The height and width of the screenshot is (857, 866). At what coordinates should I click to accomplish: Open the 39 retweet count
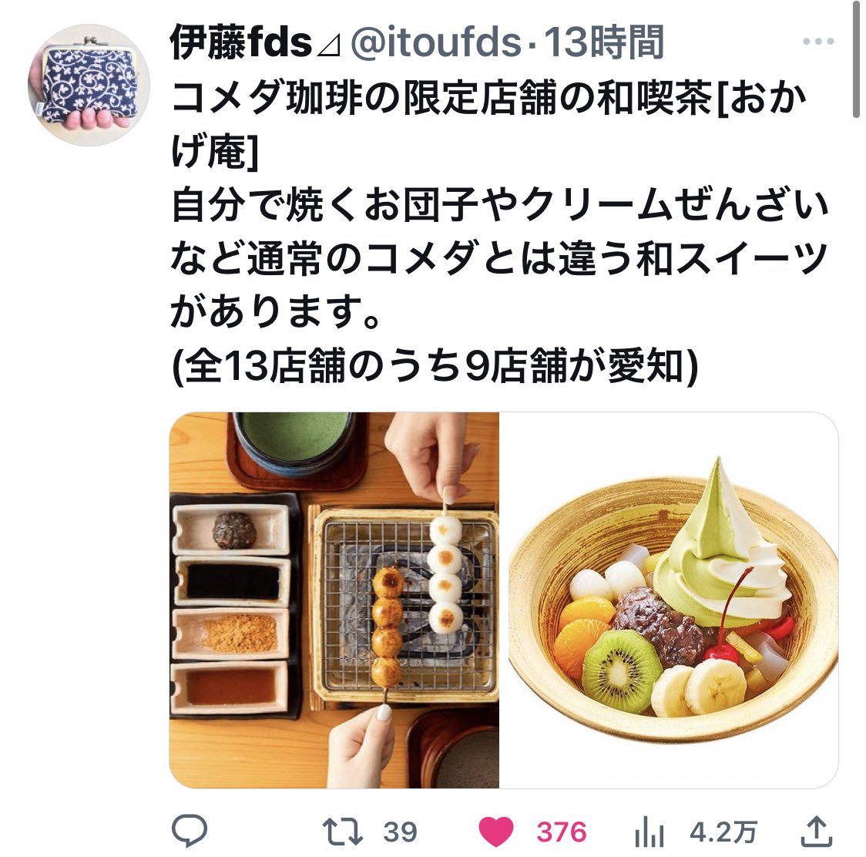click(x=400, y=832)
